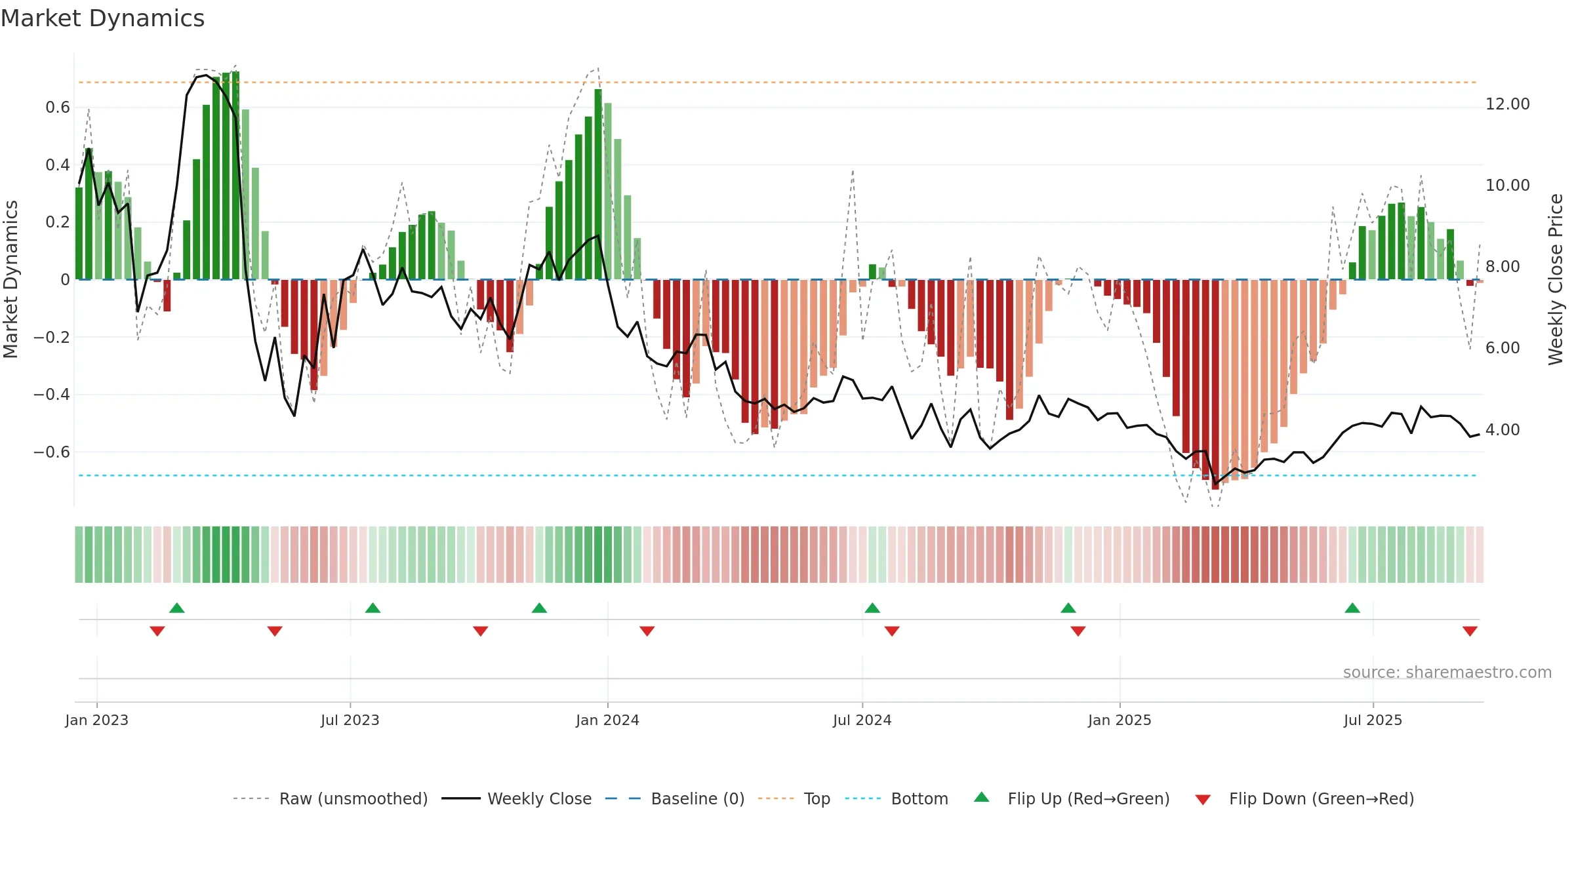Click the −0.2 left axis tick label
The image size is (1574, 885).
point(52,337)
